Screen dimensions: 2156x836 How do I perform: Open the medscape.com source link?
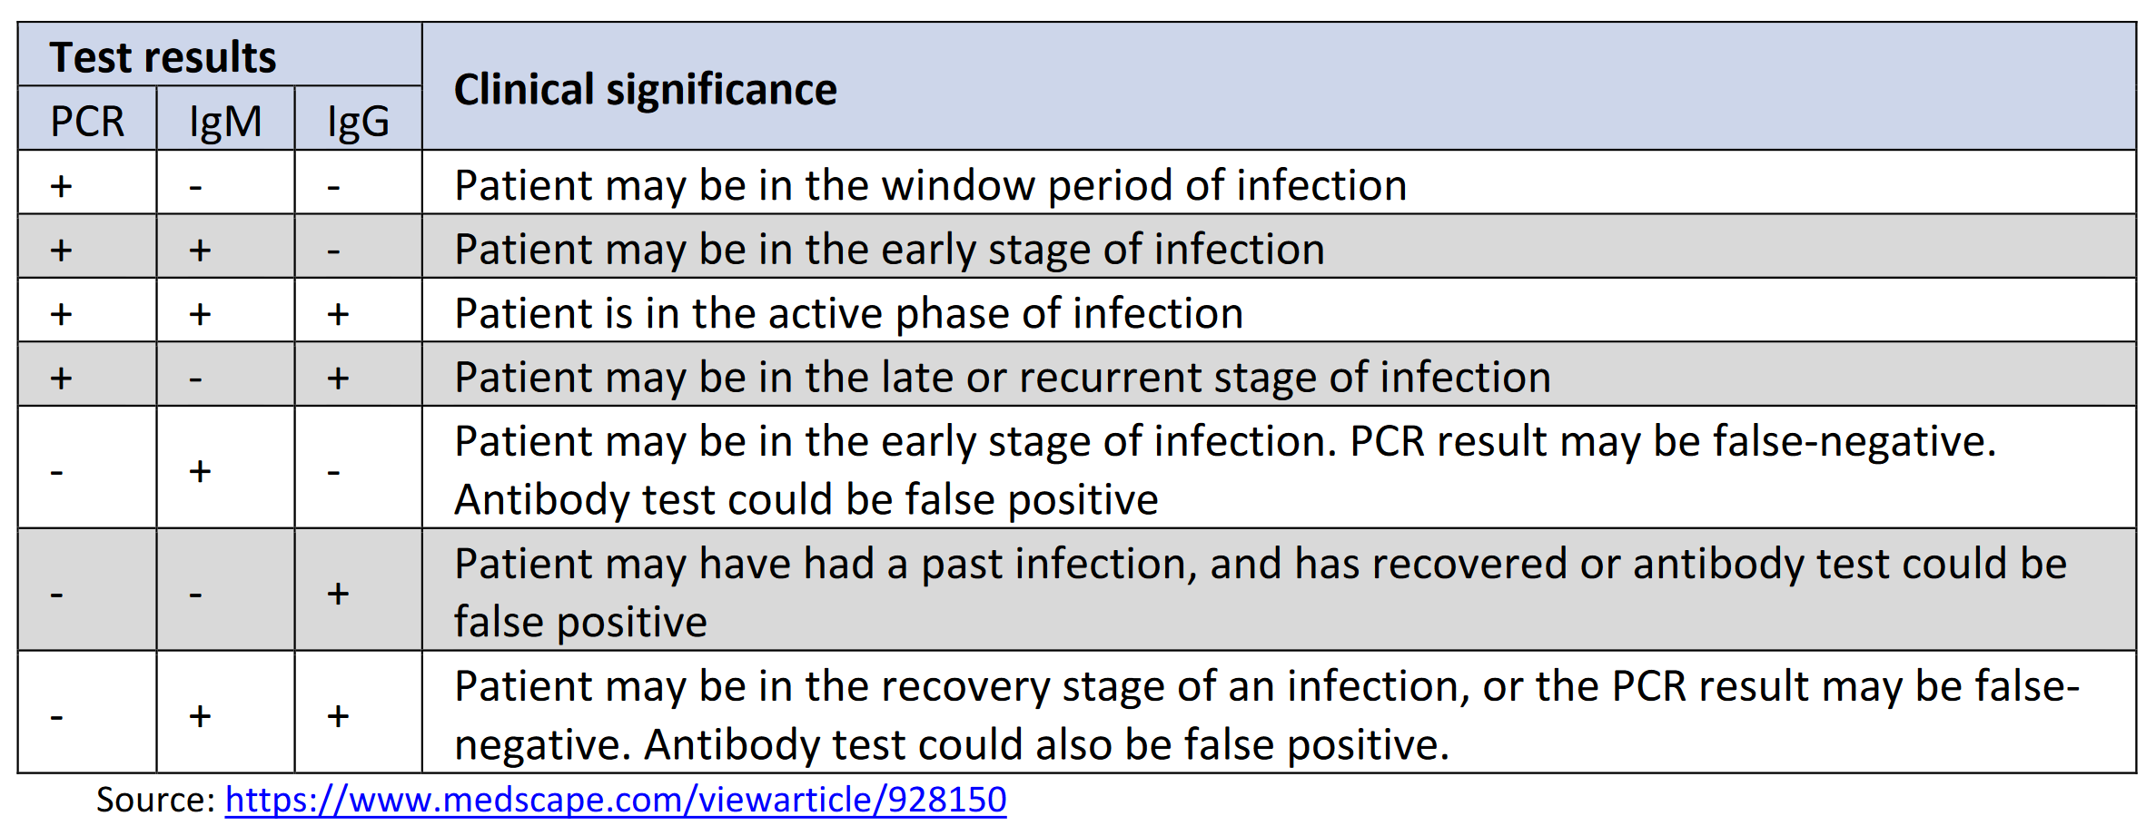click(616, 801)
